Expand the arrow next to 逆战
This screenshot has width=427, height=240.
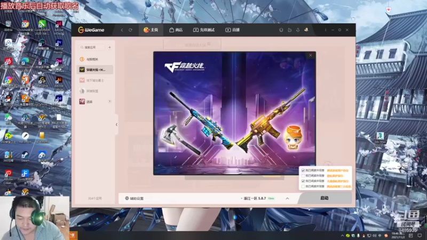coord(110,101)
